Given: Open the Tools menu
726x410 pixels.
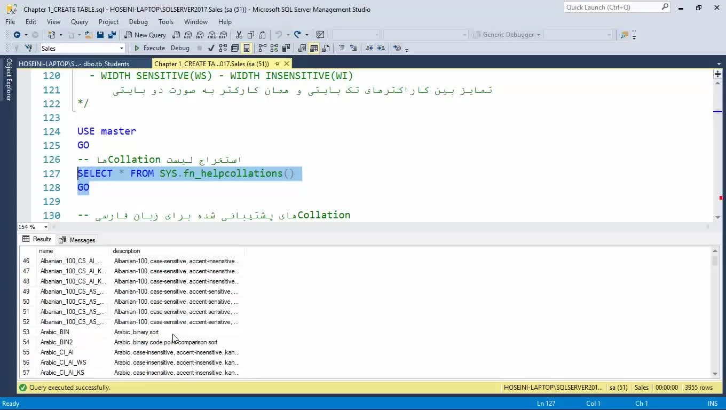Looking at the screenshot, I should point(166,22).
